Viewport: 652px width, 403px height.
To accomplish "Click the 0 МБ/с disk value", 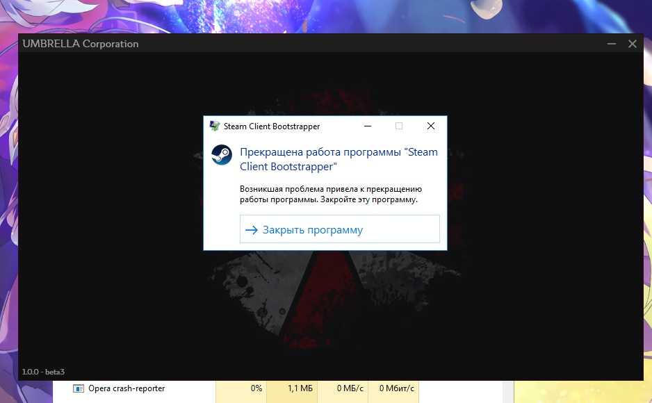I will (x=350, y=388).
